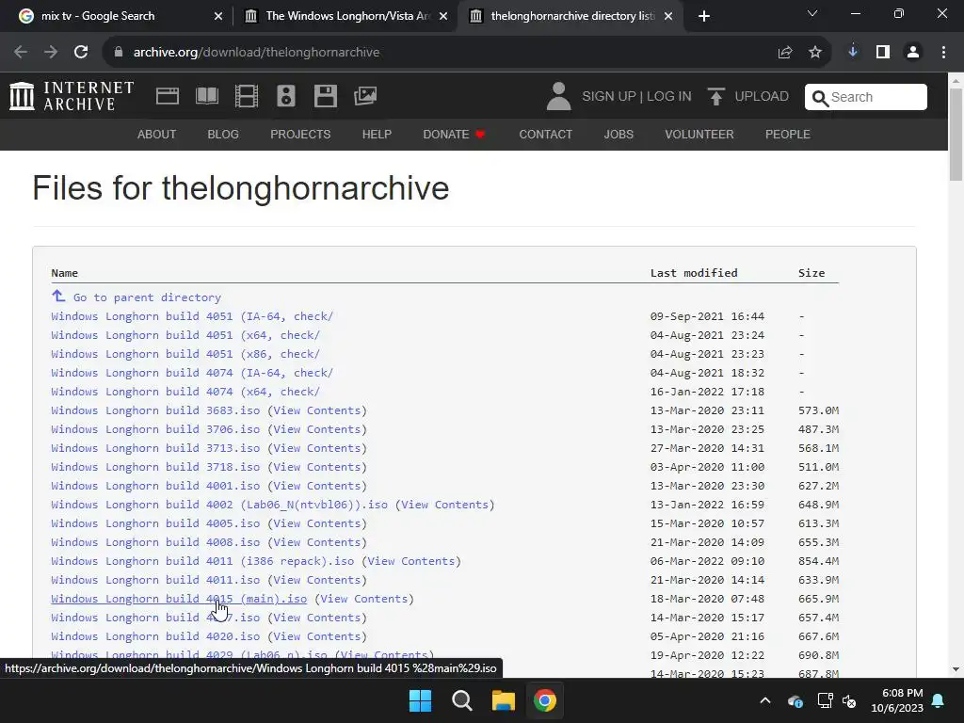This screenshot has width=964, height=723.
Task: Open the ABOUT menu item
Action: point(157,134)
